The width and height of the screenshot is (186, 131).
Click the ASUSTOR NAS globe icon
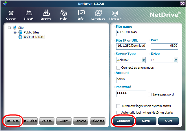point(20,37)
